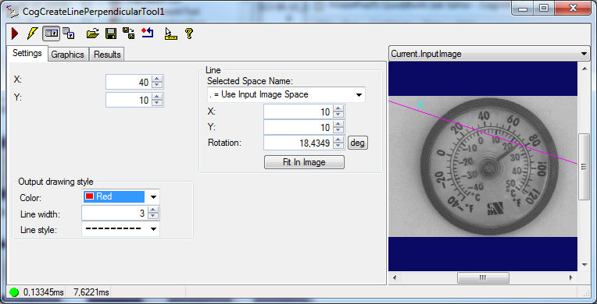Click the image scroll left arrow
Screen dimensions: 597x304
coord(395,277)
